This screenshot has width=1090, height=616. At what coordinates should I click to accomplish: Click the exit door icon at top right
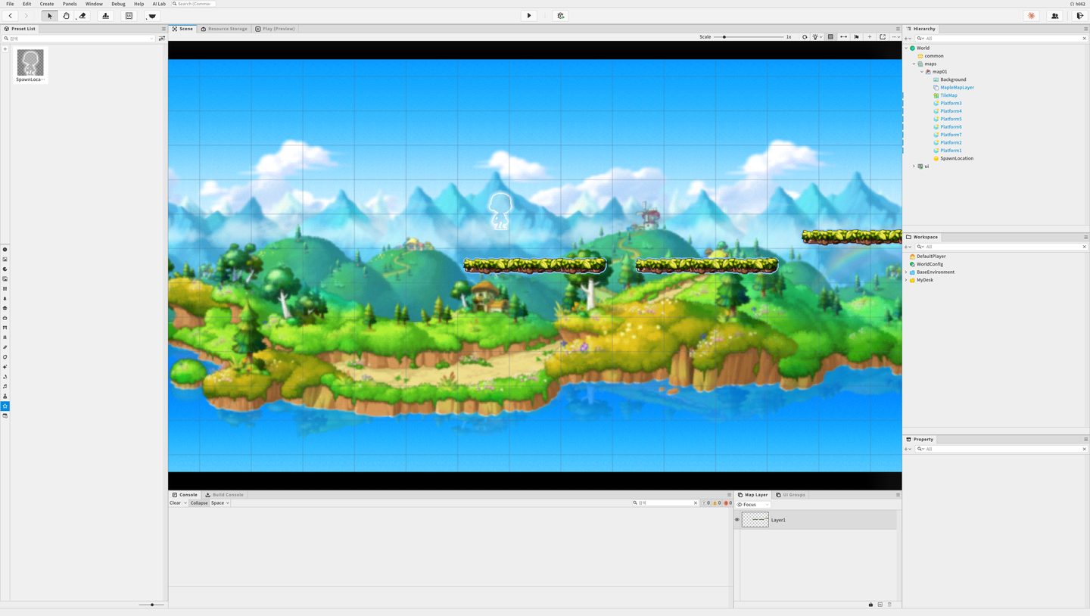(1080, 16)
